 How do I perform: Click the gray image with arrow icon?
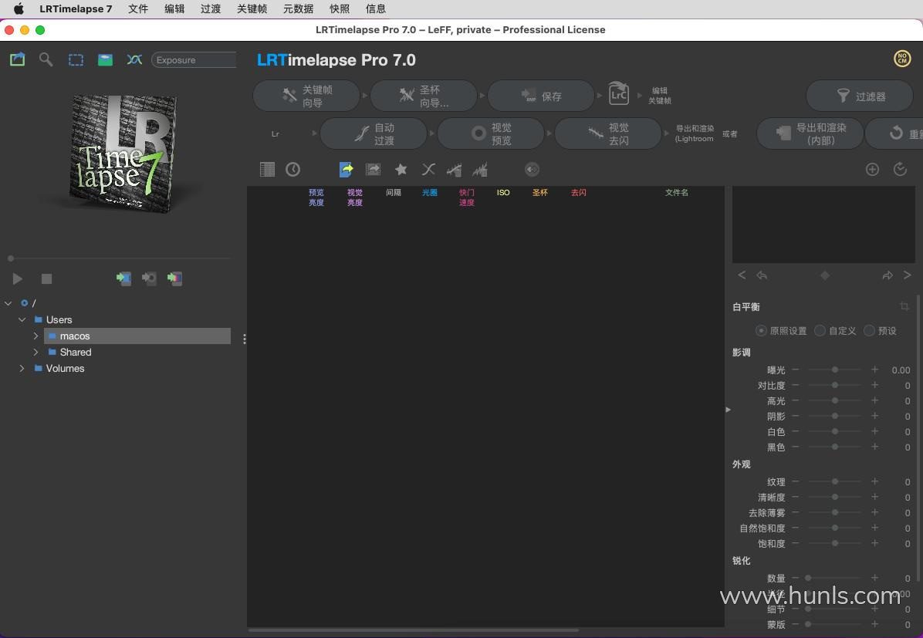coord(374,170)
